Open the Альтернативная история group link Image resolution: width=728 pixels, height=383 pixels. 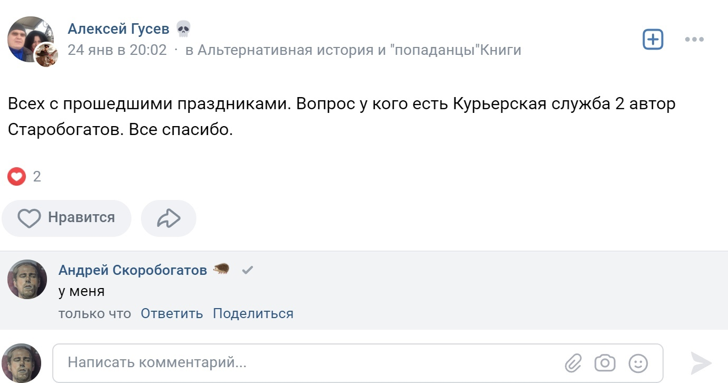353,50
